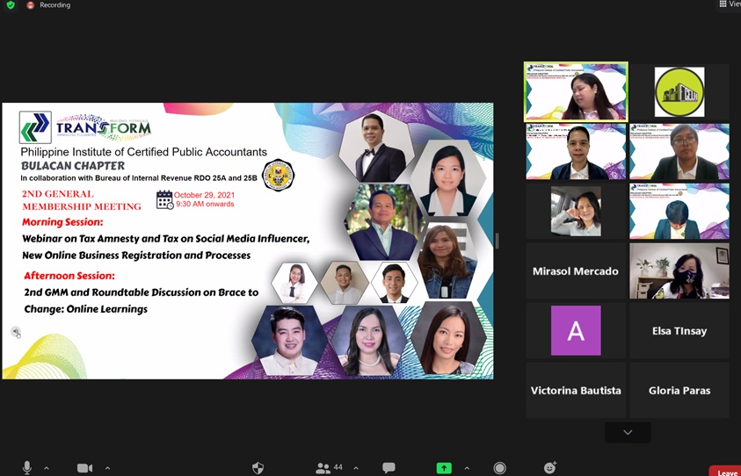
Task: Select the man in suit video tile
Action: click(576, 152)
